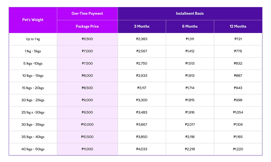Click the ₱2,750 three-month installment cell
The height and width of the screenshot is (162, 271).
pyautogui.click(x=142, y=63)
